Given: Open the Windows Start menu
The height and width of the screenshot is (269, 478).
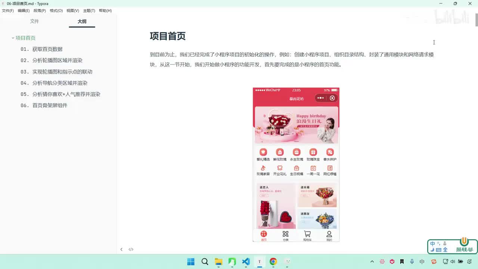Looking at the screenshot, I should tap(191, 262).
